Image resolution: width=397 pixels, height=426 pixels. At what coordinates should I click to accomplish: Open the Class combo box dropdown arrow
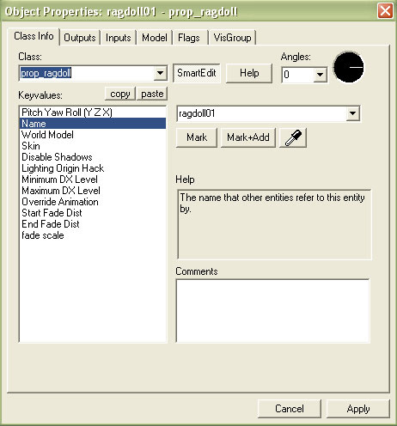(x=160, y=73)
